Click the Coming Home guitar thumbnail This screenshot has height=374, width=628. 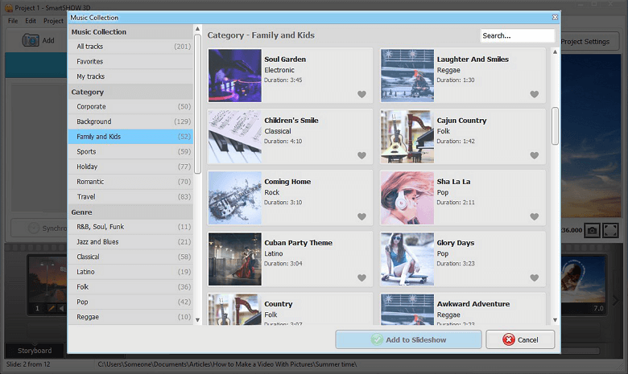(235, 198)
